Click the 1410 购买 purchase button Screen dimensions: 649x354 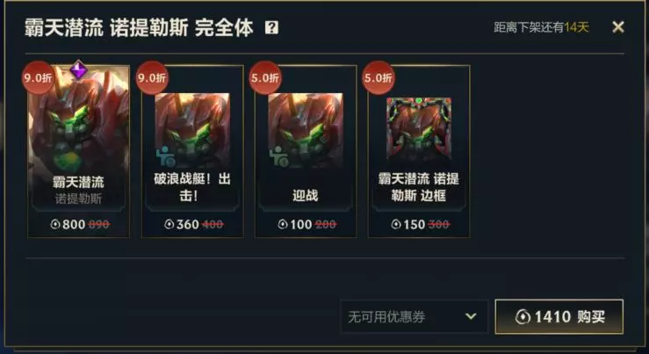[x=559, y=317]
